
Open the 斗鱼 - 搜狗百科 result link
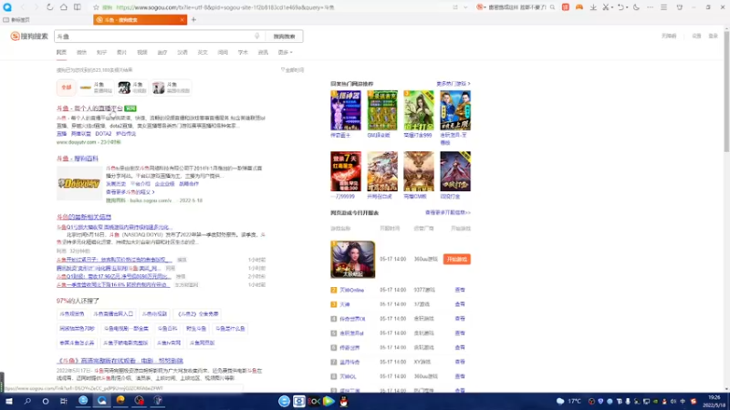coord(78,159)
